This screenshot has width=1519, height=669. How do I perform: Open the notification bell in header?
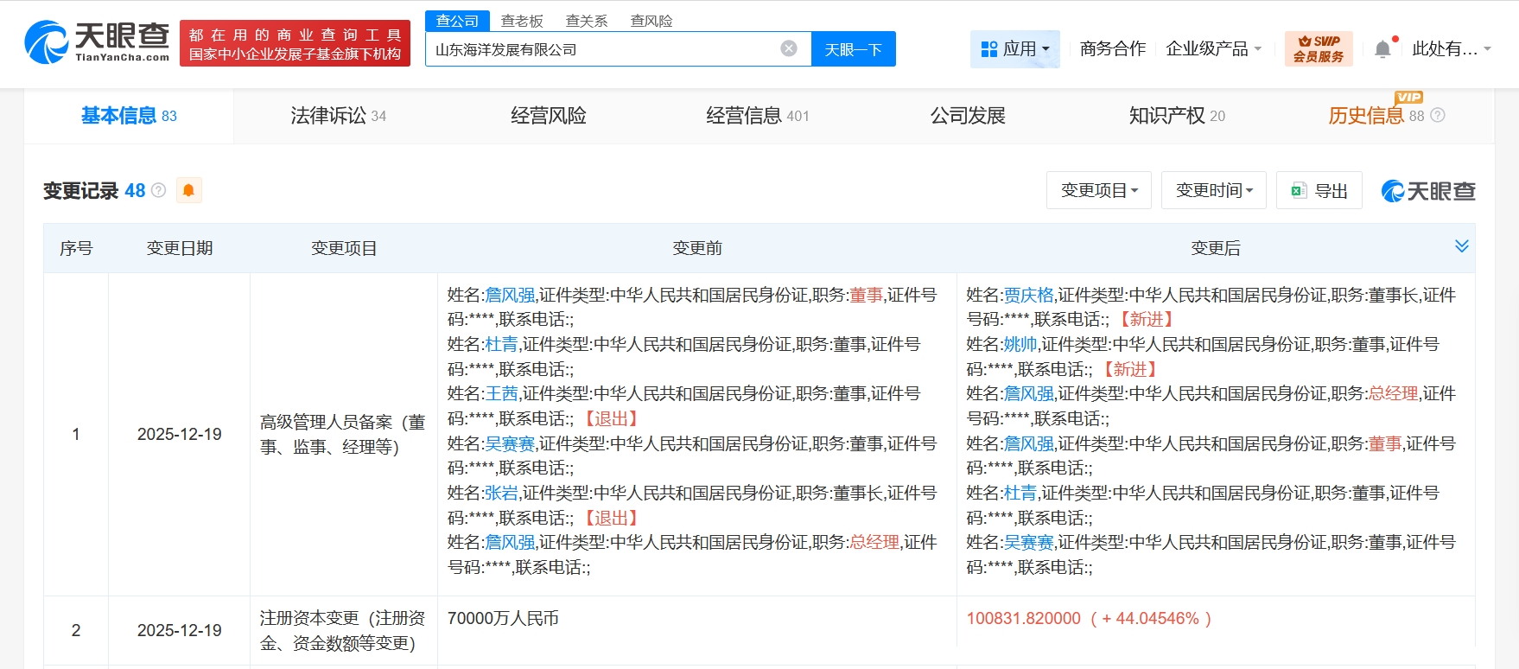click(x=1382, y=49)
